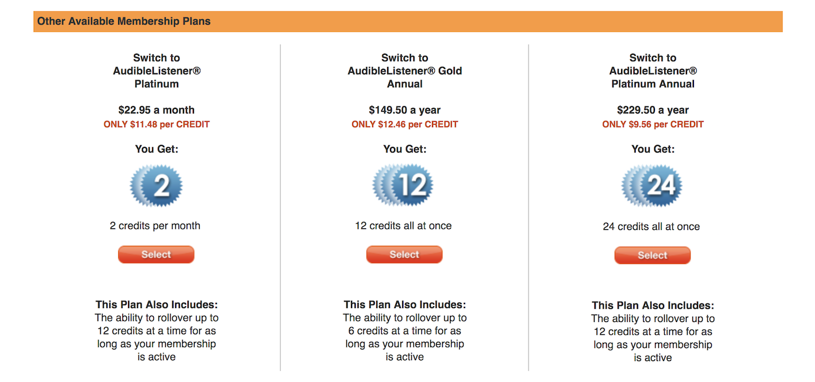Click '24 credits all at once' label

[x=652, y=227]
